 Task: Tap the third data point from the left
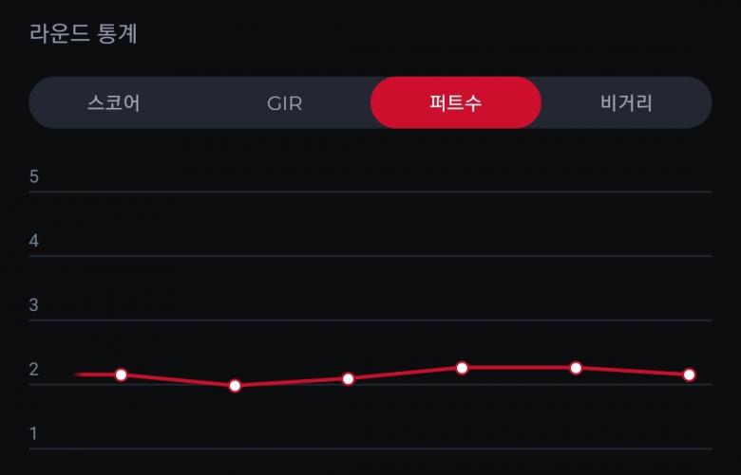point(348,379)
